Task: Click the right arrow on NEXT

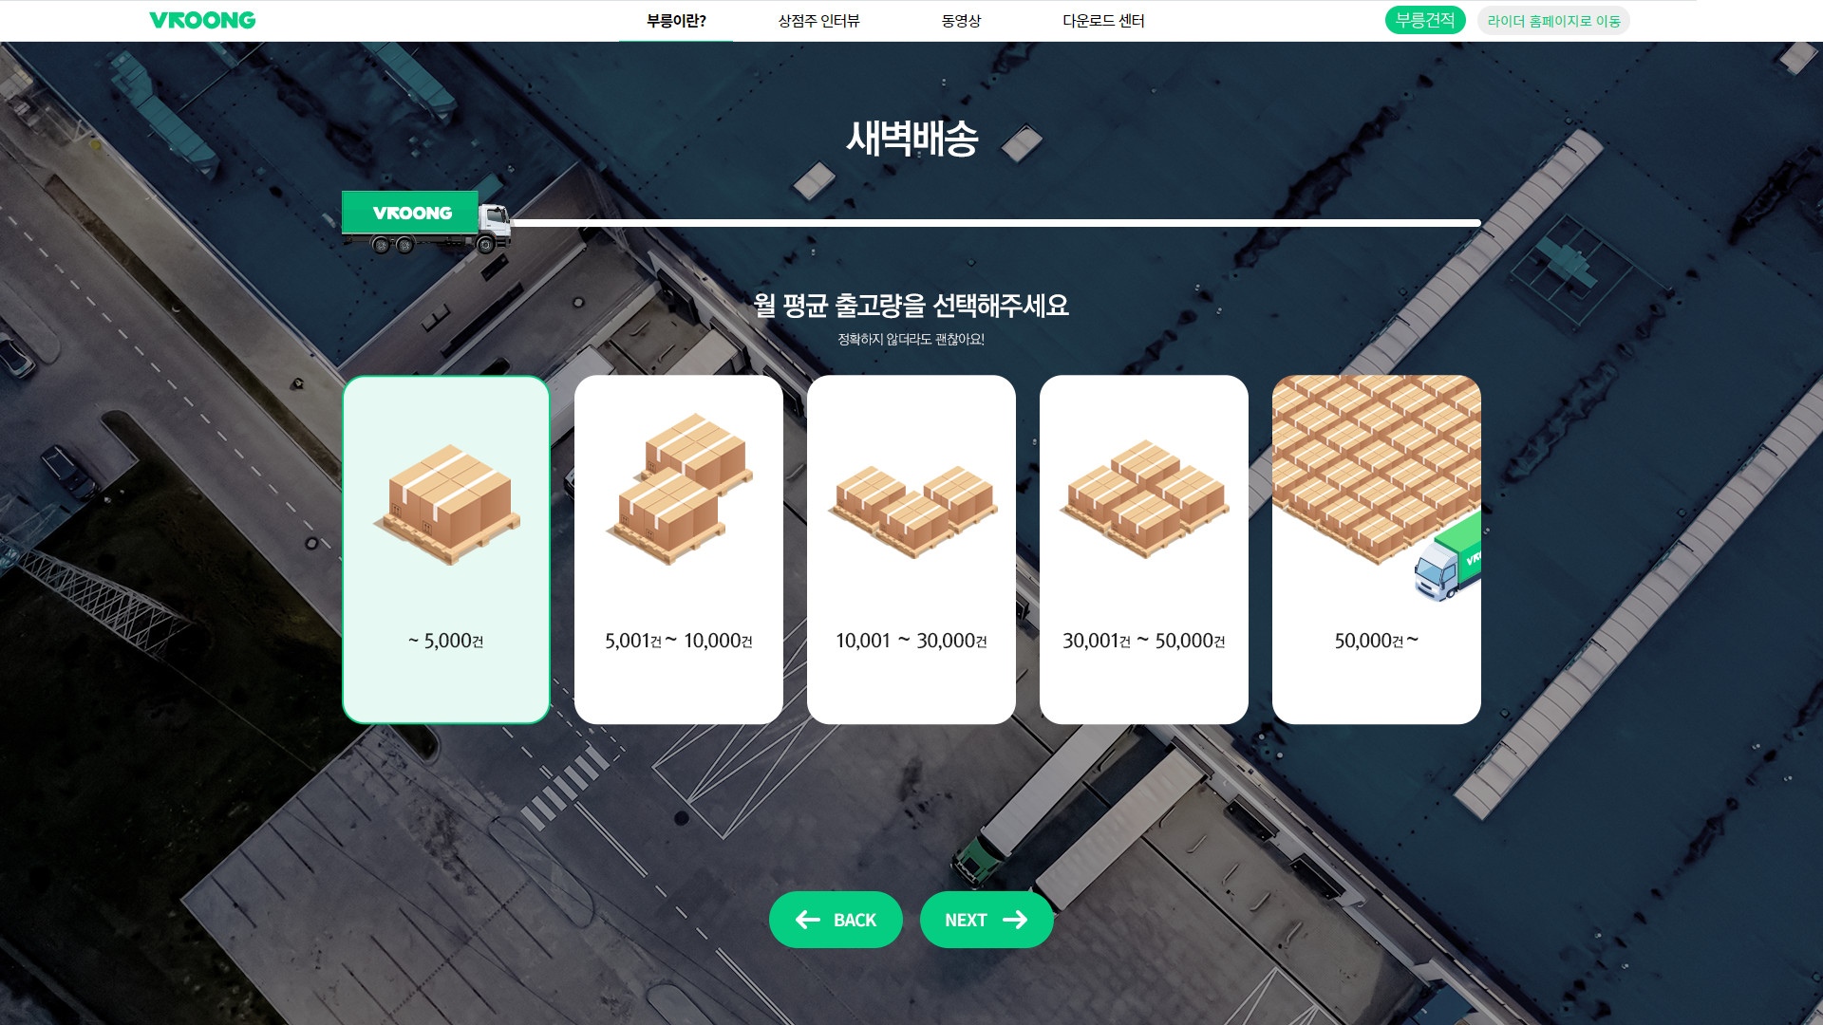Action: [1015, 920]
